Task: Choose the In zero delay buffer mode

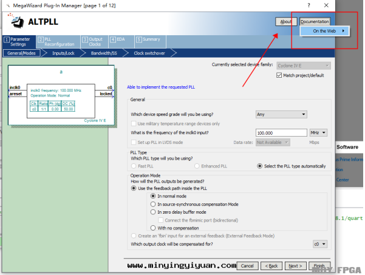Action: pos(154,212)
